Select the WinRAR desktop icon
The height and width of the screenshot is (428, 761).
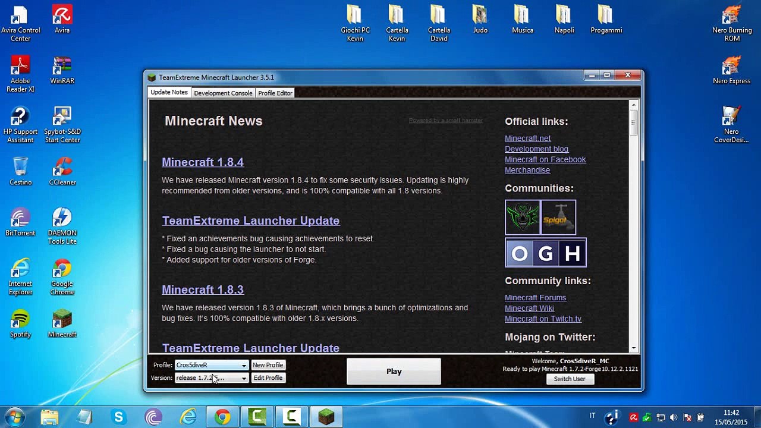click(x=62, y=71)
